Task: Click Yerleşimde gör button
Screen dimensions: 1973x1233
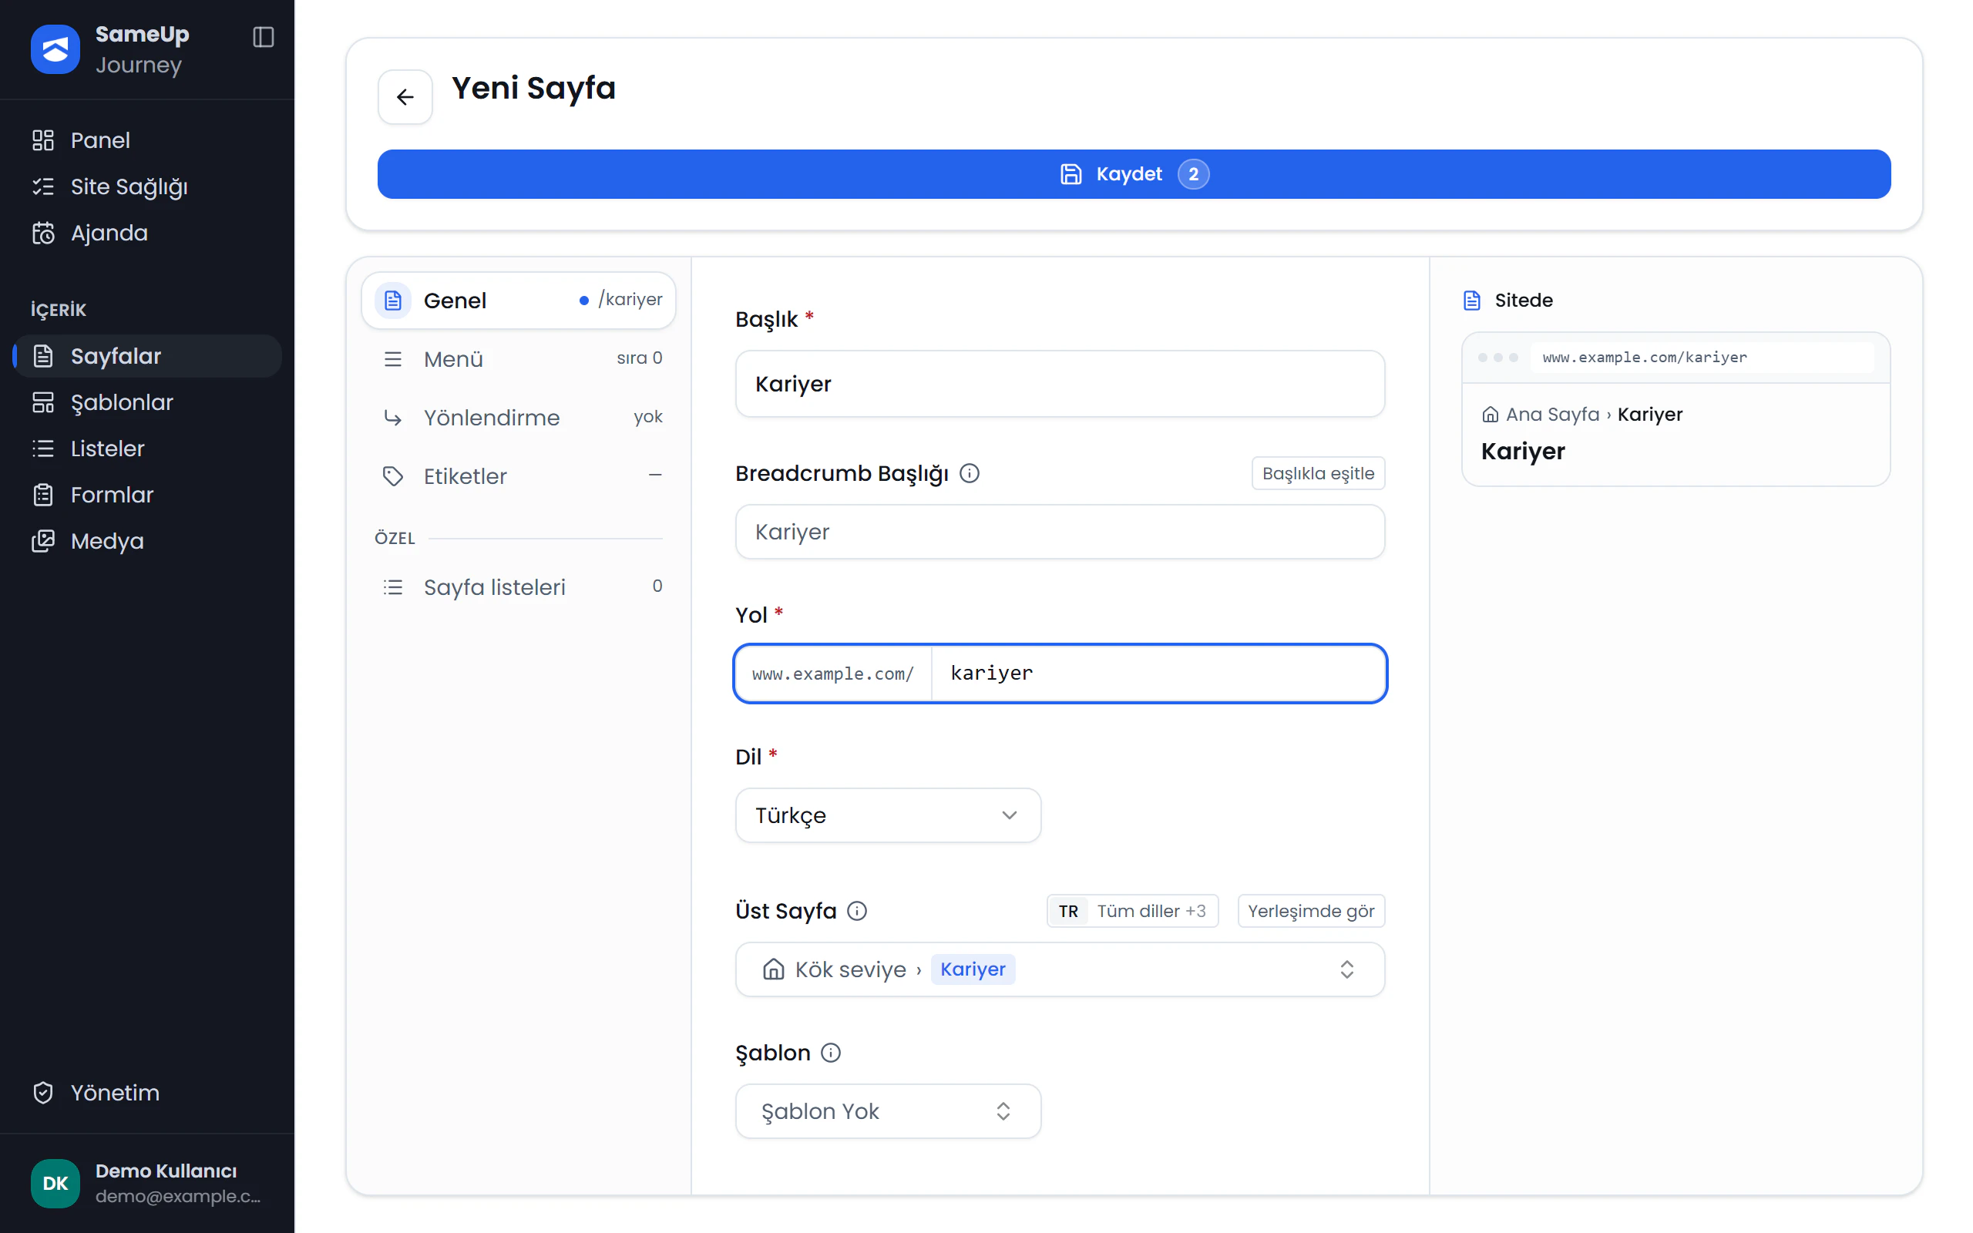Action: pyautogui.click(x=1311, y=911)
